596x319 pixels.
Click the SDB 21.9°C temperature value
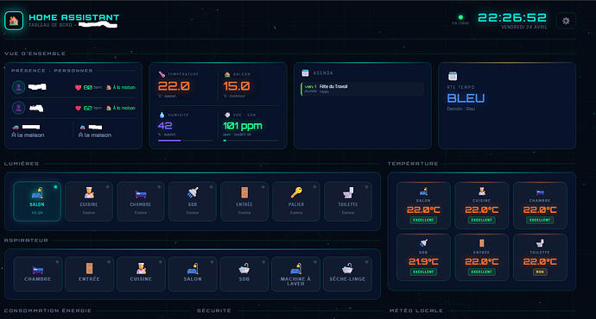click(423, 262)
